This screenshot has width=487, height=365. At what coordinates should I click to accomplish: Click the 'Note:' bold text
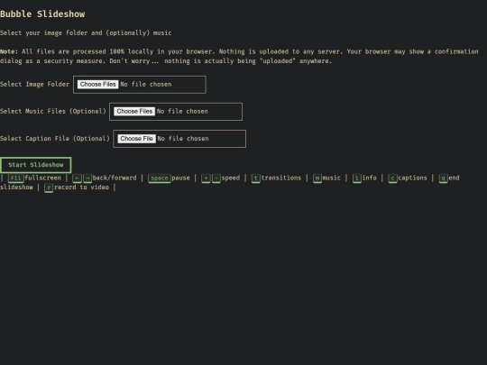tap(9, 51)
